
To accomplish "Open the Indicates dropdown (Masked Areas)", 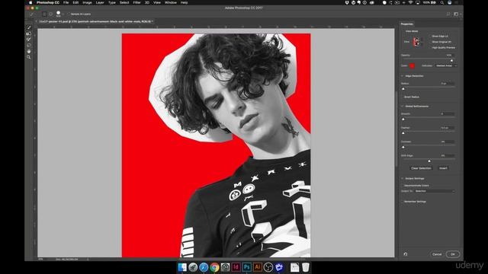I will click(x=446, y=66).
